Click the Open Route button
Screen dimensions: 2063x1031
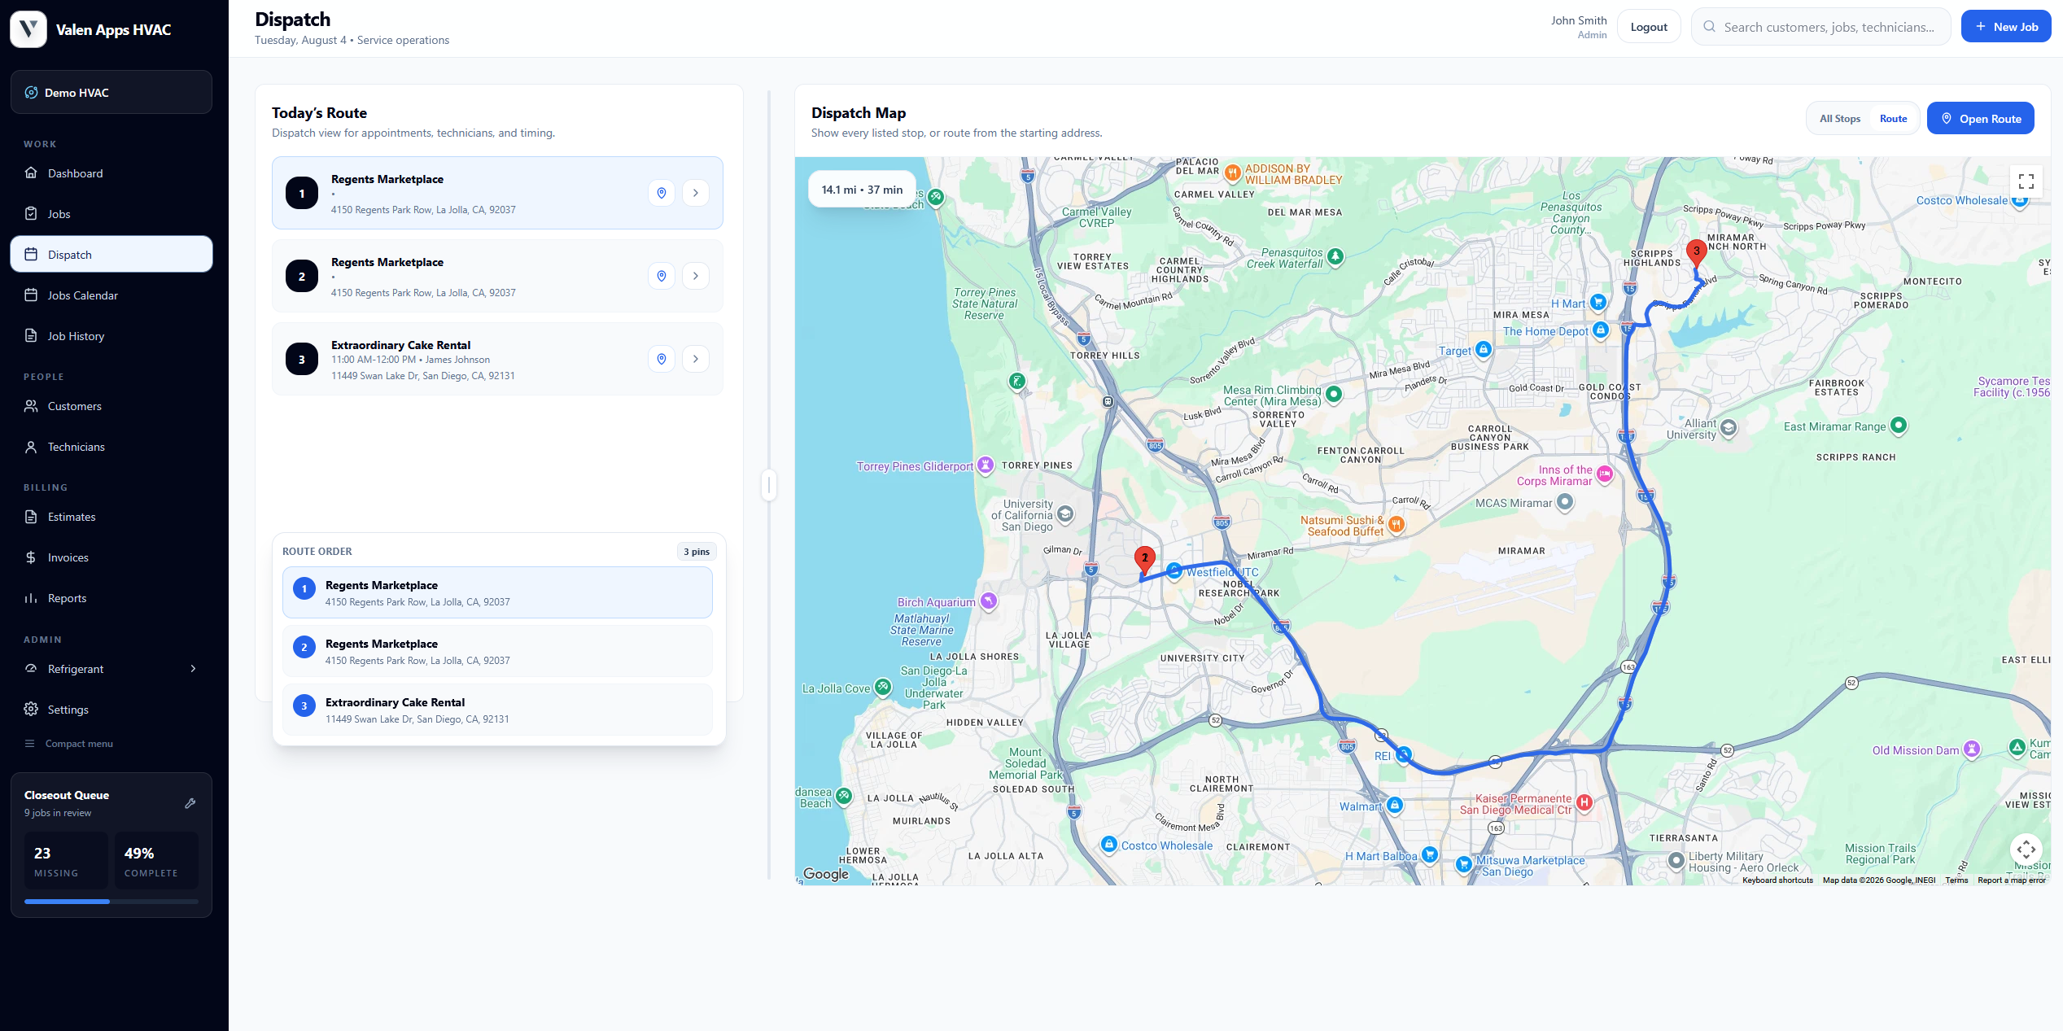tap(1981, 119)
